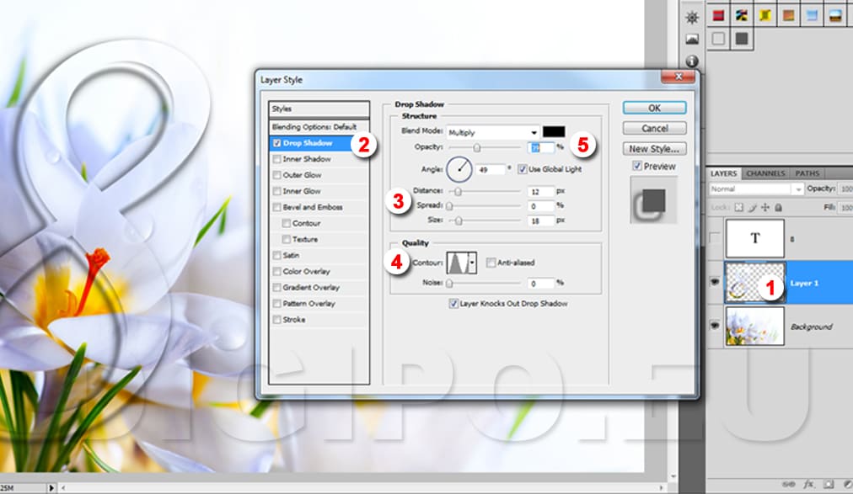Image resolution: width=853 pixels, height=494 pixels.
Task: Switch to the Paths tab
Action: point(807,173)
